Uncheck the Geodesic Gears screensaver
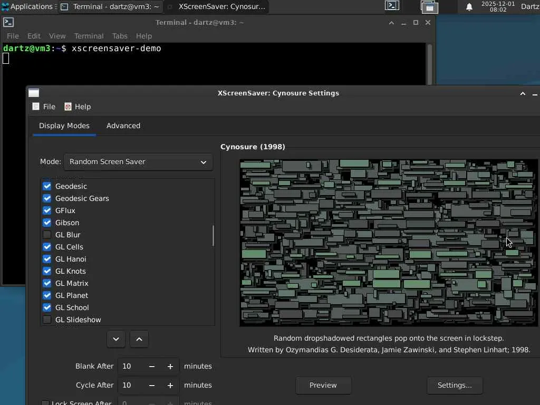 point(47,198)
